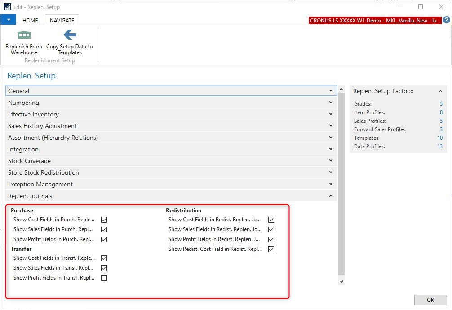Click the vertical scrollbar down arrow

[341, 281]
